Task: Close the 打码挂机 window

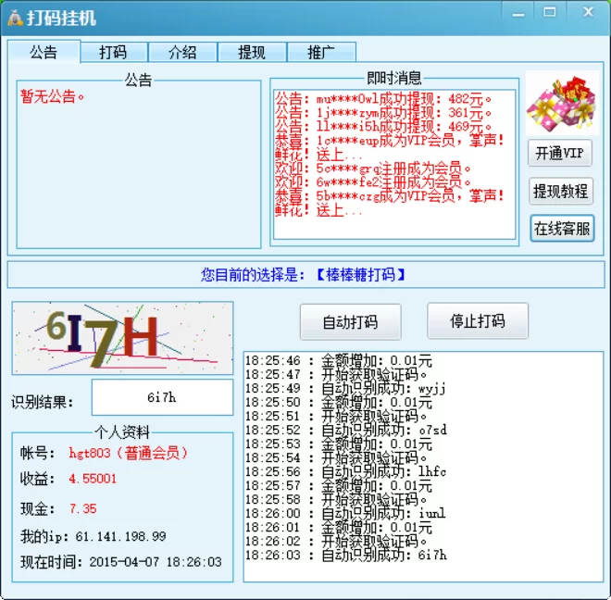Action: [x=588, y=12]
